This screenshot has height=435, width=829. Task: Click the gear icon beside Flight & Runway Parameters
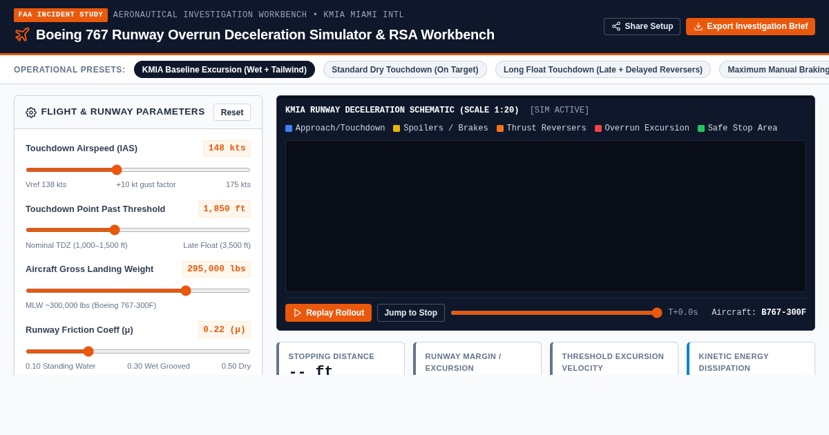click(x=31, y=112)
